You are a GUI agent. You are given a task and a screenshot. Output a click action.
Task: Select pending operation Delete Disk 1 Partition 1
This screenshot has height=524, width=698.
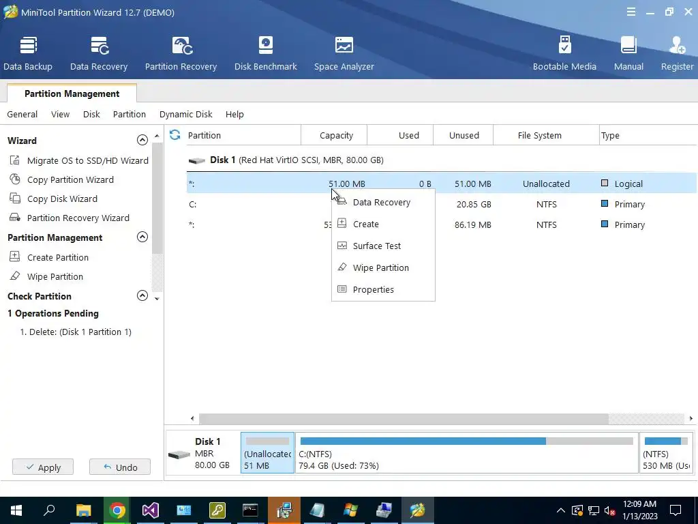pos(76,332)
